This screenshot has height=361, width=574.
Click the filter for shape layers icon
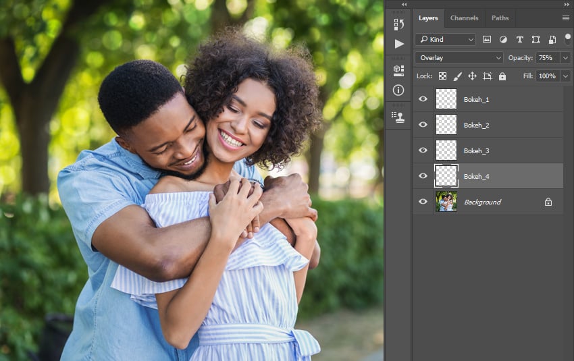(536, 40)
